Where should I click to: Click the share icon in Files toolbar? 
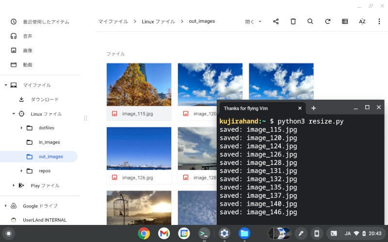click(x=276, y=21)
